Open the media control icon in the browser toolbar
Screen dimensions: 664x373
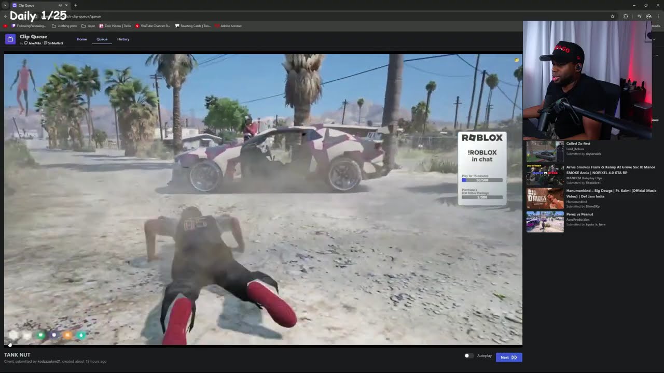point(639,16)
